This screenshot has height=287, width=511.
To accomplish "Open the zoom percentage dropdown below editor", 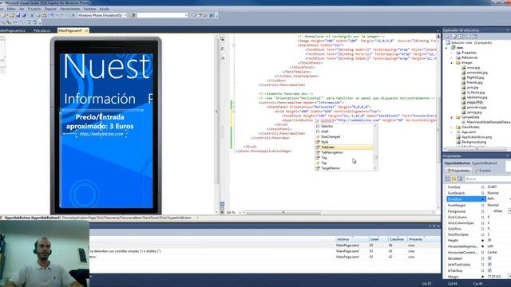I will [240, 213].
